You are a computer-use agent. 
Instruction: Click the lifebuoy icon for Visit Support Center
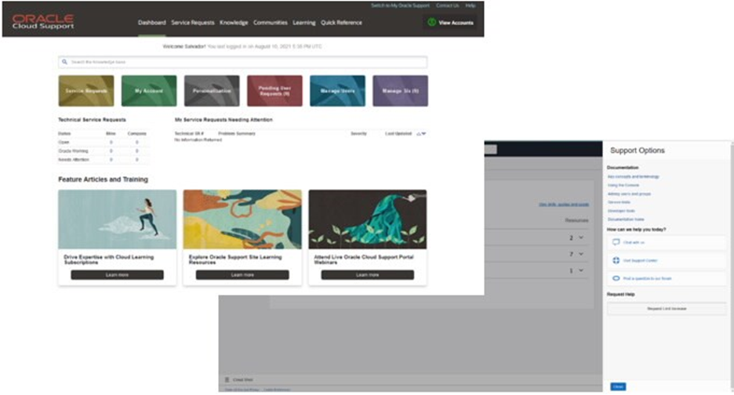(616, 260)
